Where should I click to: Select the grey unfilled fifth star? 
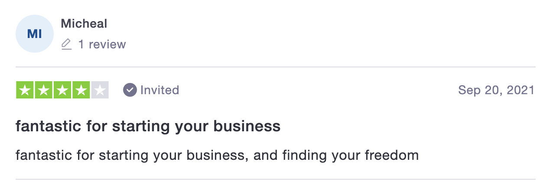click(100, 90)
